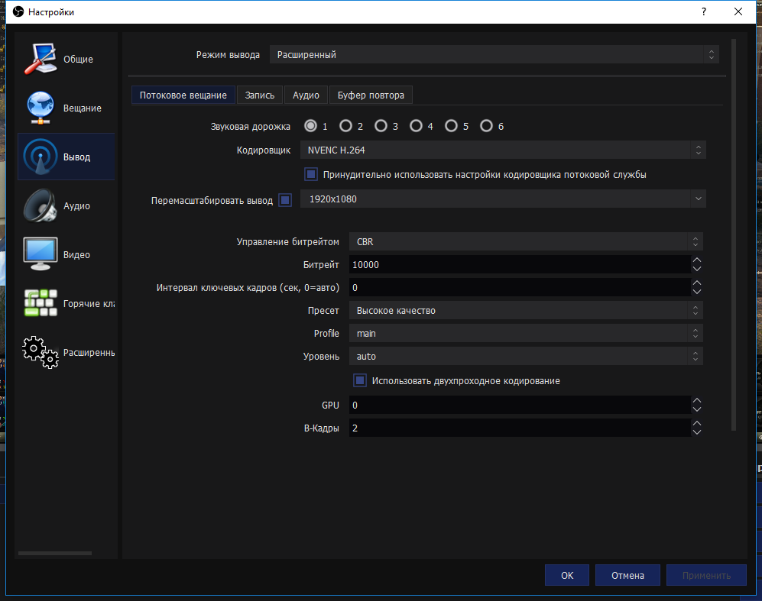Open the Пресет quality dropdown
Viewport: 762px width, 601px height.
click(x=525, y=310)
